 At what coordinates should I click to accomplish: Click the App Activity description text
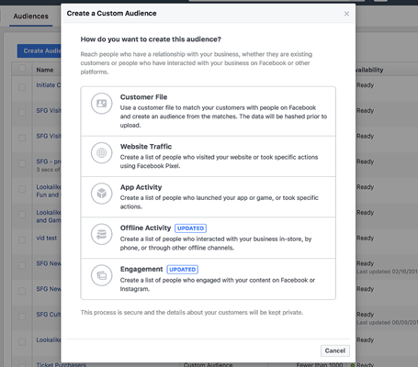(x=219, y=202)
